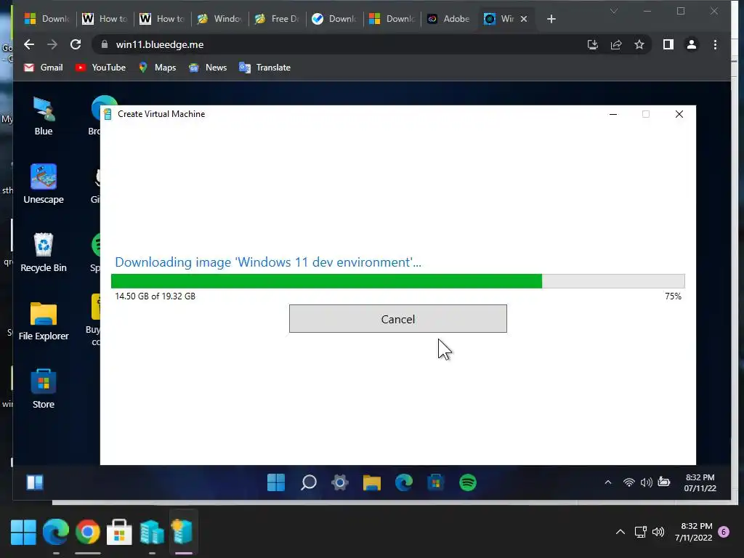This screenshot has width=744, height=558.
Task: Select the Store desktop icon
Action: click(x=44, y=389)
